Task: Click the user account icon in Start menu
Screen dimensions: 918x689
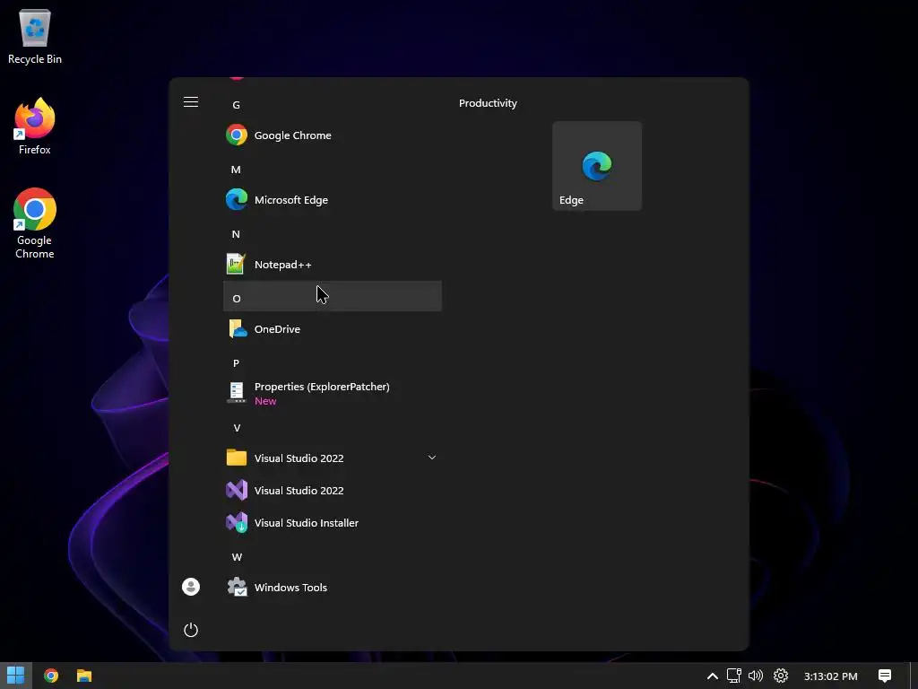Action: tap(191, 587)
